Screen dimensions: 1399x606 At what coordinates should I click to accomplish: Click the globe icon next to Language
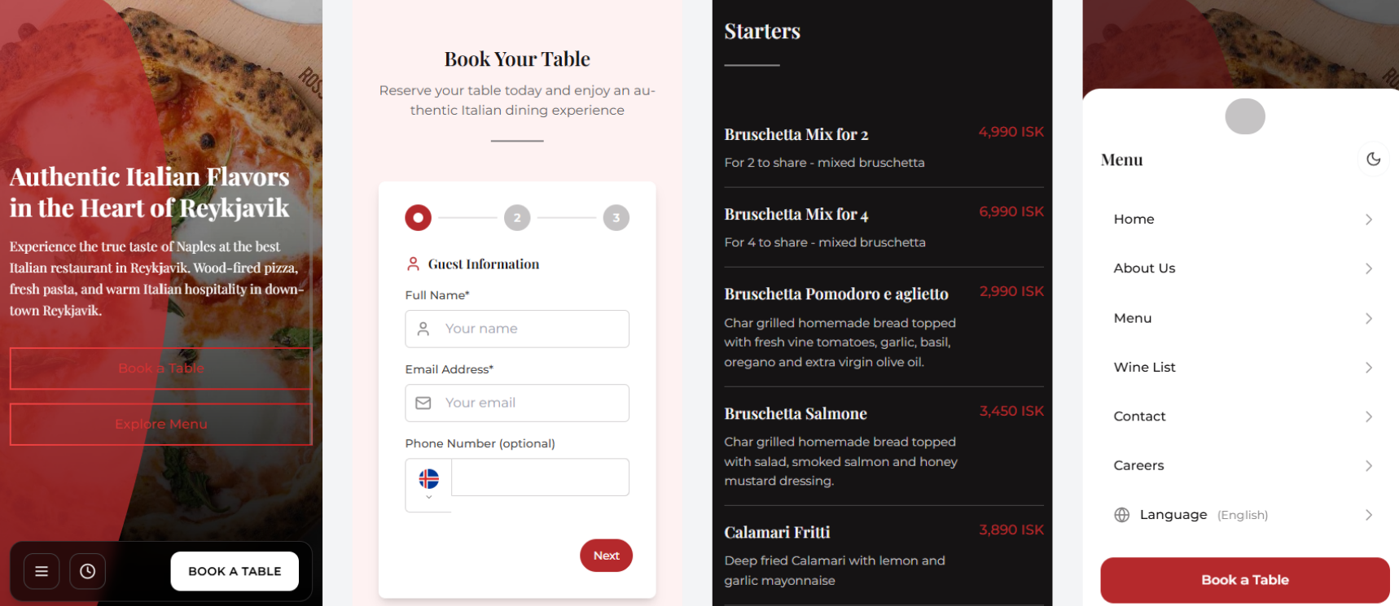coord(1121,514)
